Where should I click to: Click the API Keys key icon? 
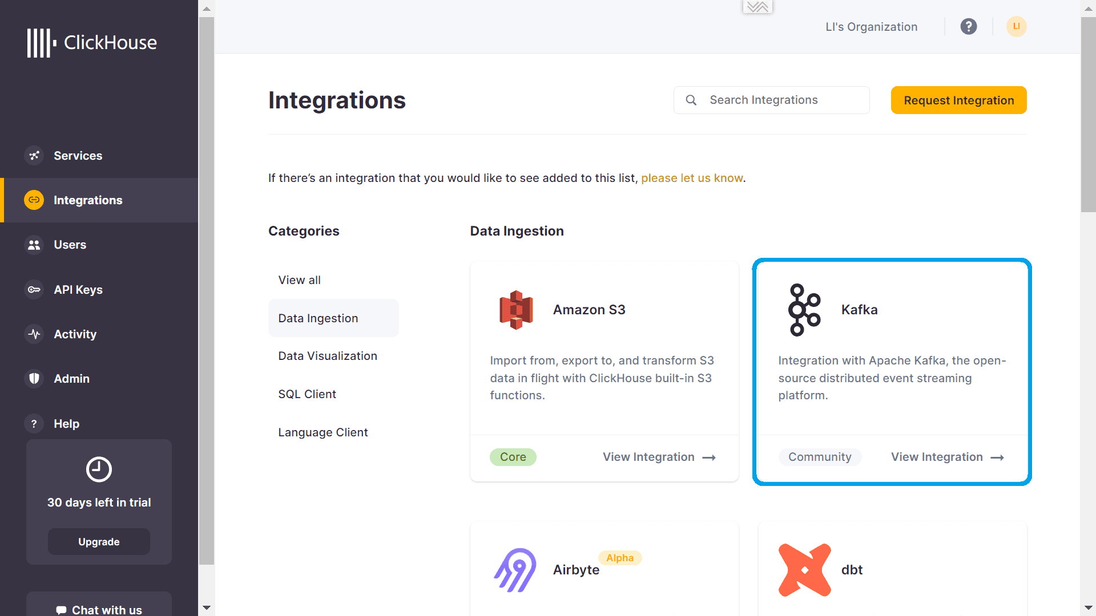(x=34, y=290)
